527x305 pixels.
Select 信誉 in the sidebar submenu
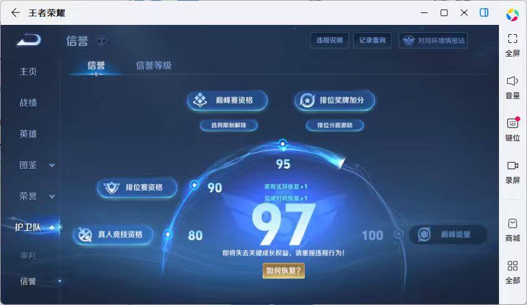(28, 281)
